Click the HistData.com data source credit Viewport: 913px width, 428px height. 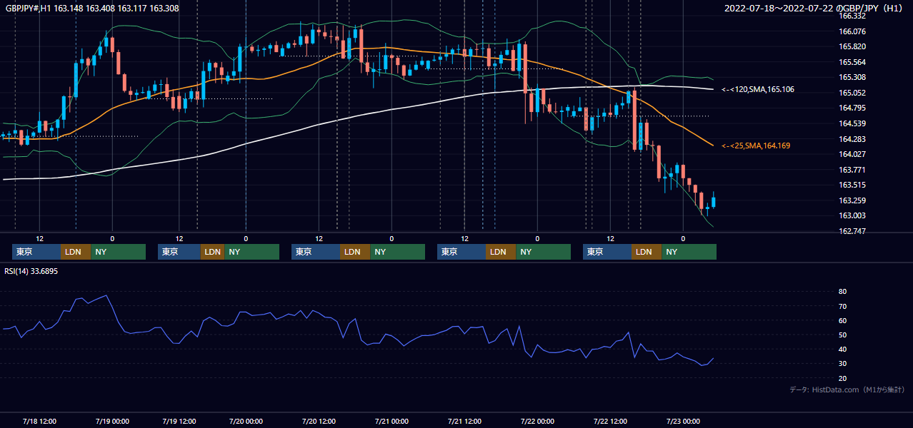point(847,389)
